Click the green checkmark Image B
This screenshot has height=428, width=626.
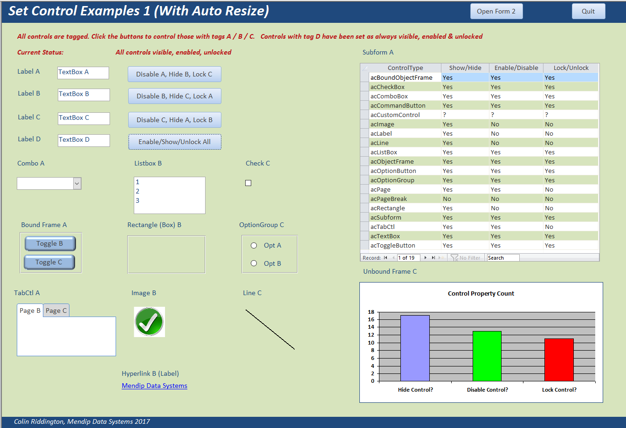149,322
